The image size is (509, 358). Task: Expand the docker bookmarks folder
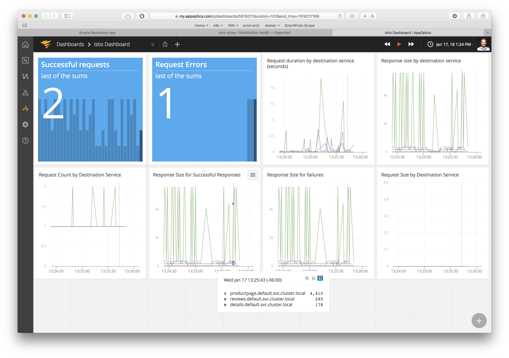(272, 25)
